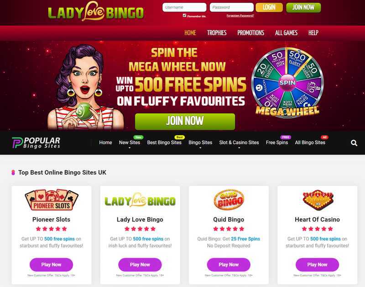Open the Promotions menu item
365x287 pixels.
point(250,33)
